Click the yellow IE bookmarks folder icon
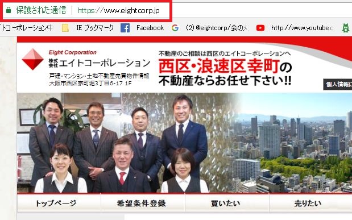 (65, 28)
